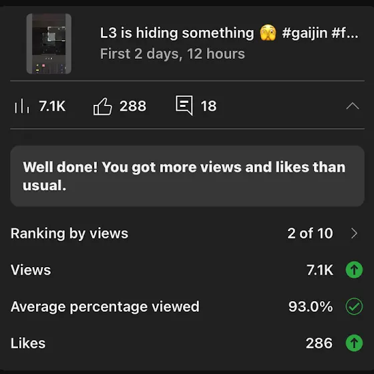The height and width of the screenshot is (374, 374).
Task: Select the 7.1K views count at top
Action: [x=52, y=106]
